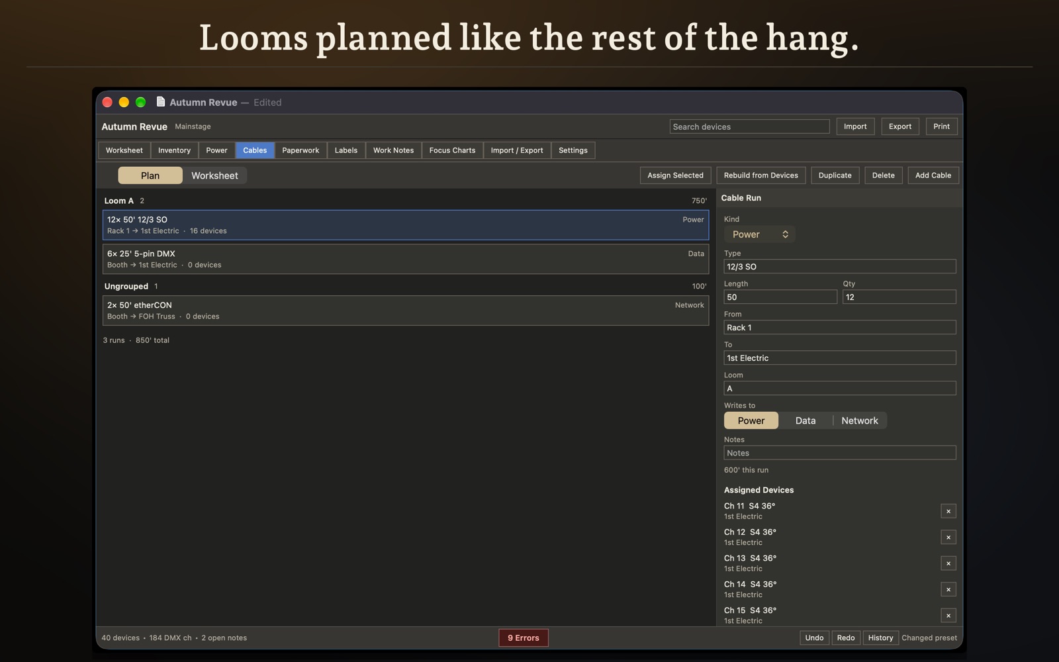
Task: Click the Length field with value 50
Action: tap(780, 297)
